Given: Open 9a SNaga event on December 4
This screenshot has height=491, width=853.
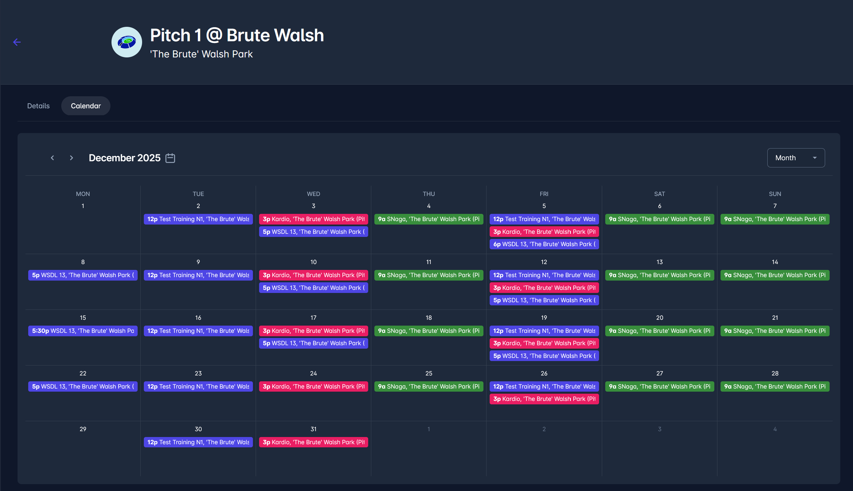Looking at the screenshot, I should (x=429, y=219).
